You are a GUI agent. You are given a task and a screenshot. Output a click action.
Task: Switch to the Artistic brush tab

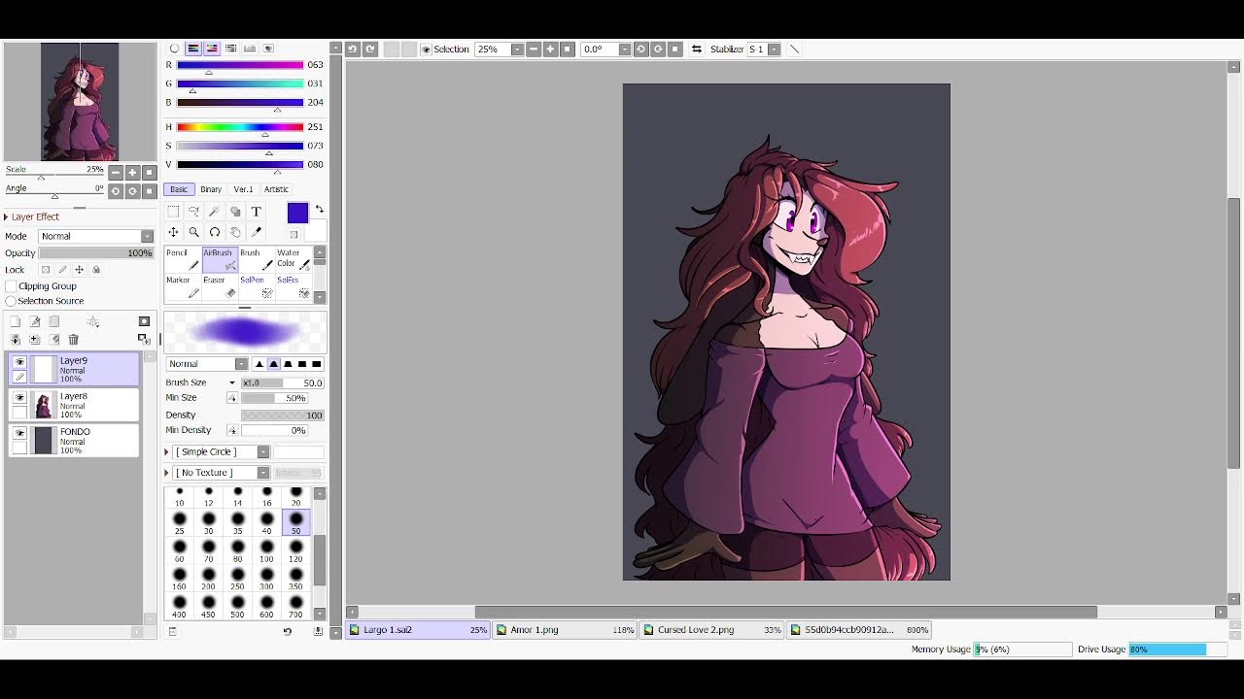click(x=276, y=189)
